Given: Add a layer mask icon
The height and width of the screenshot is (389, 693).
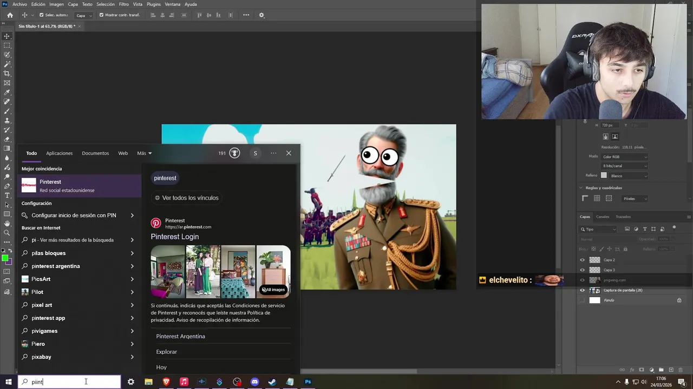Looking at the screenshot, I should click(642, 370).
